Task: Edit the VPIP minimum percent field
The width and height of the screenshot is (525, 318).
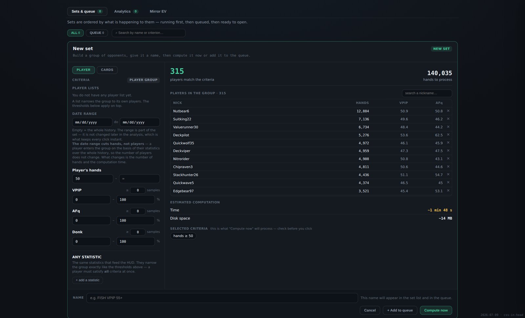Action: [x=91, y=199]
